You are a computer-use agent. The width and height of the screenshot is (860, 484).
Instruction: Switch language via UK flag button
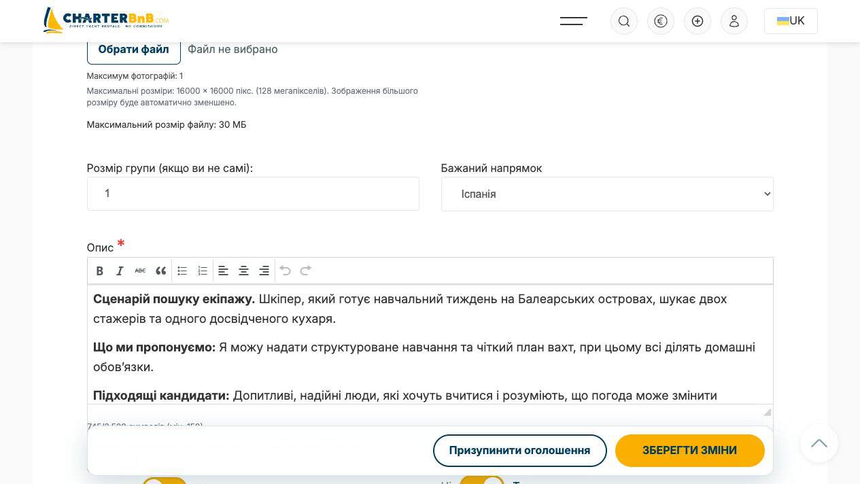point(791,21)
